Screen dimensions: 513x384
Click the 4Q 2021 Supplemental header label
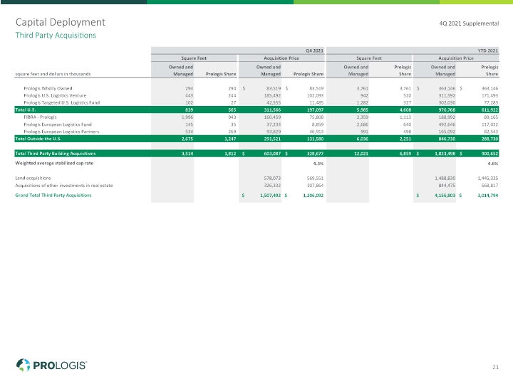469,23
